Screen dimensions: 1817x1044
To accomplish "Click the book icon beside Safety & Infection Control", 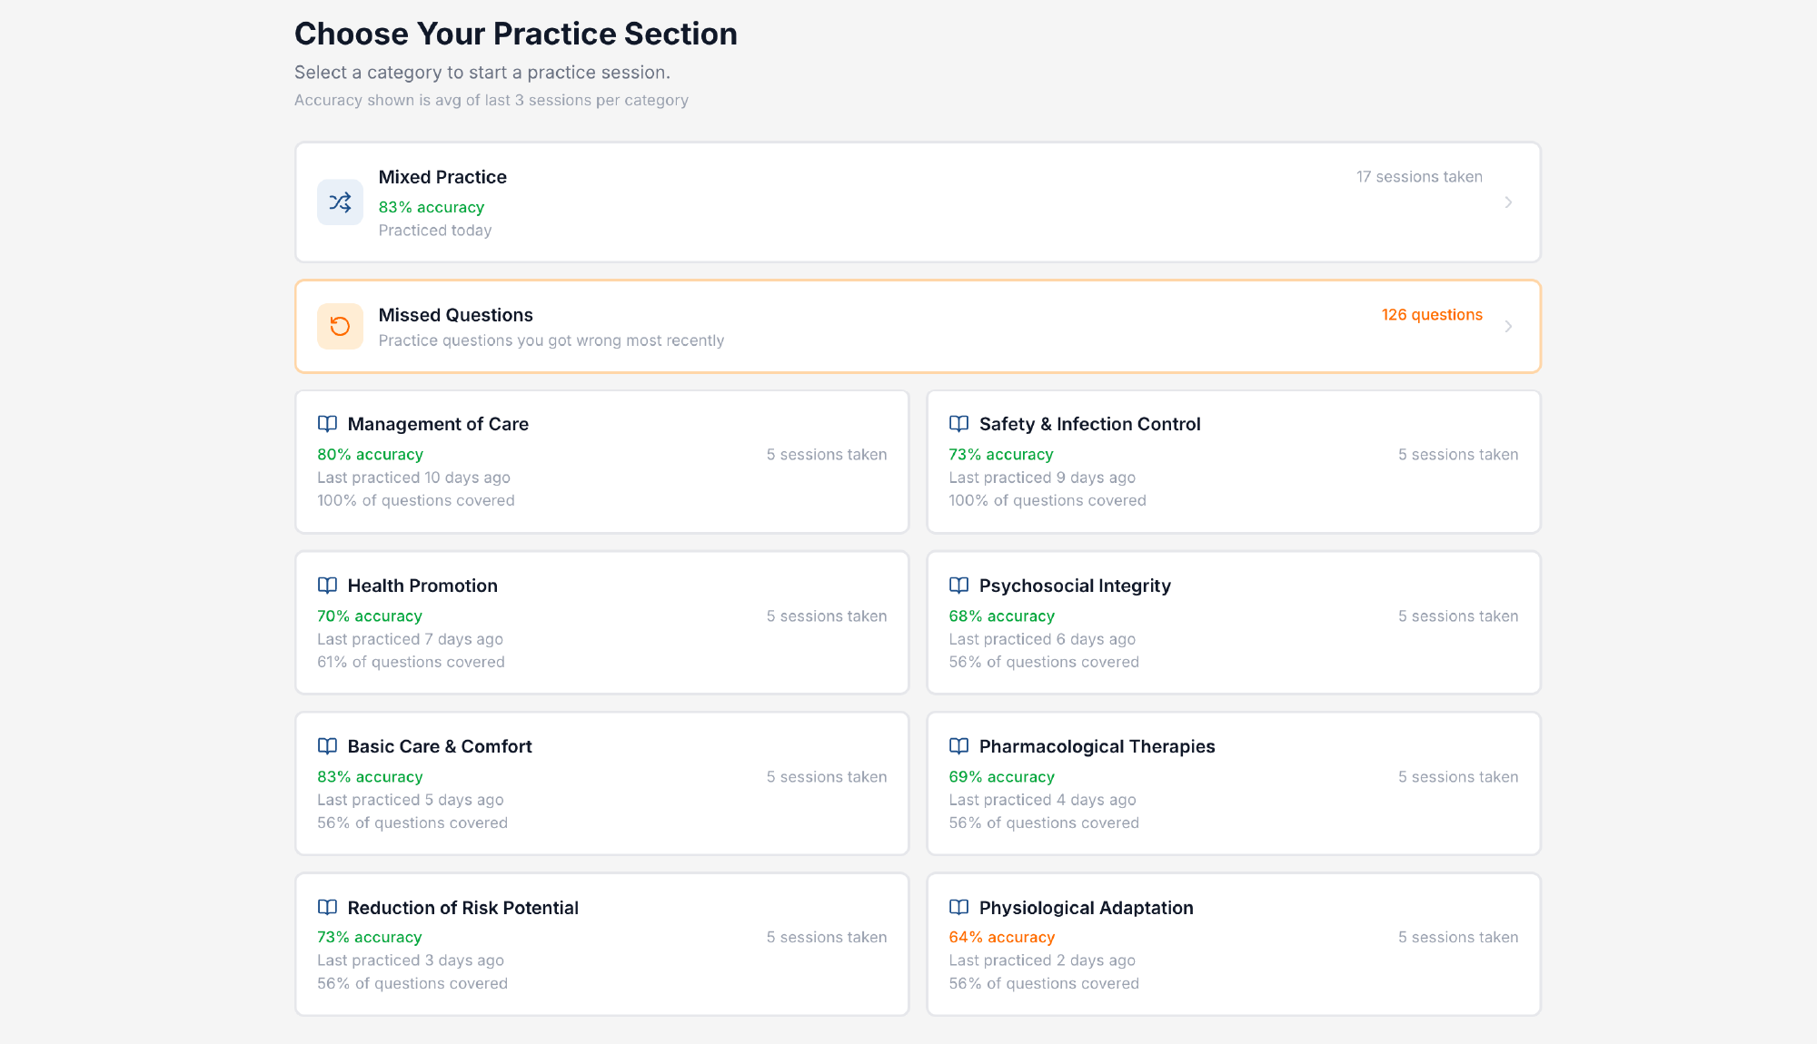I will tap(958, 424).
